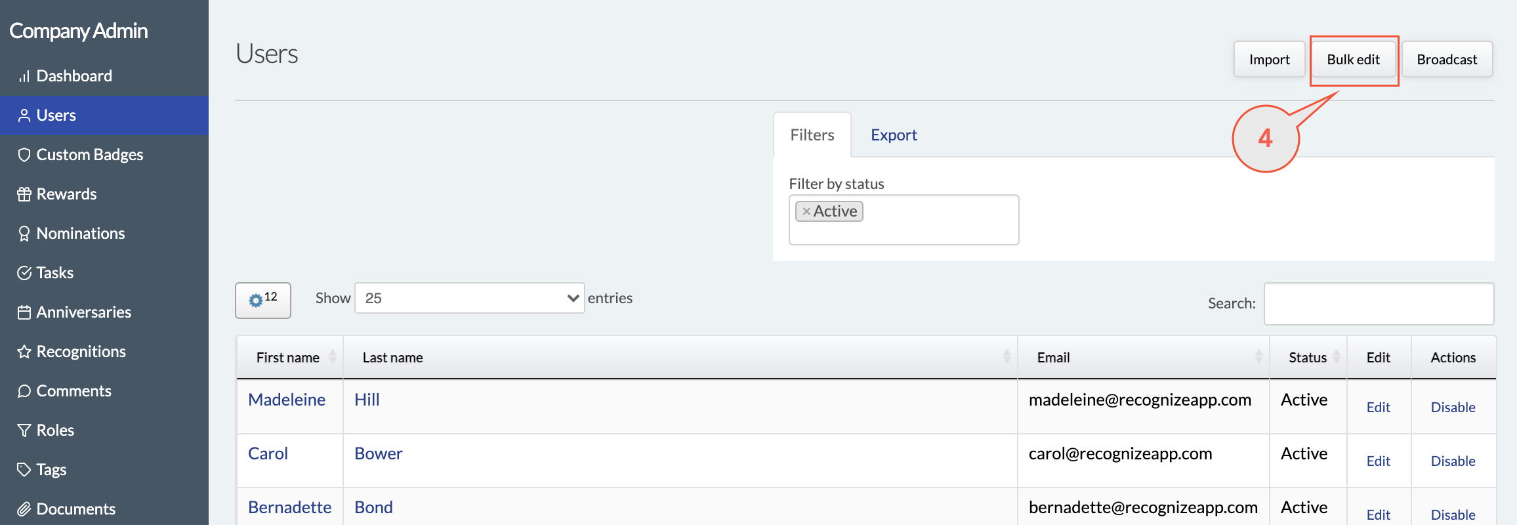Click the Users person icon in sidebar
This screenshot has width=1517, height=525.
point(24,115)
